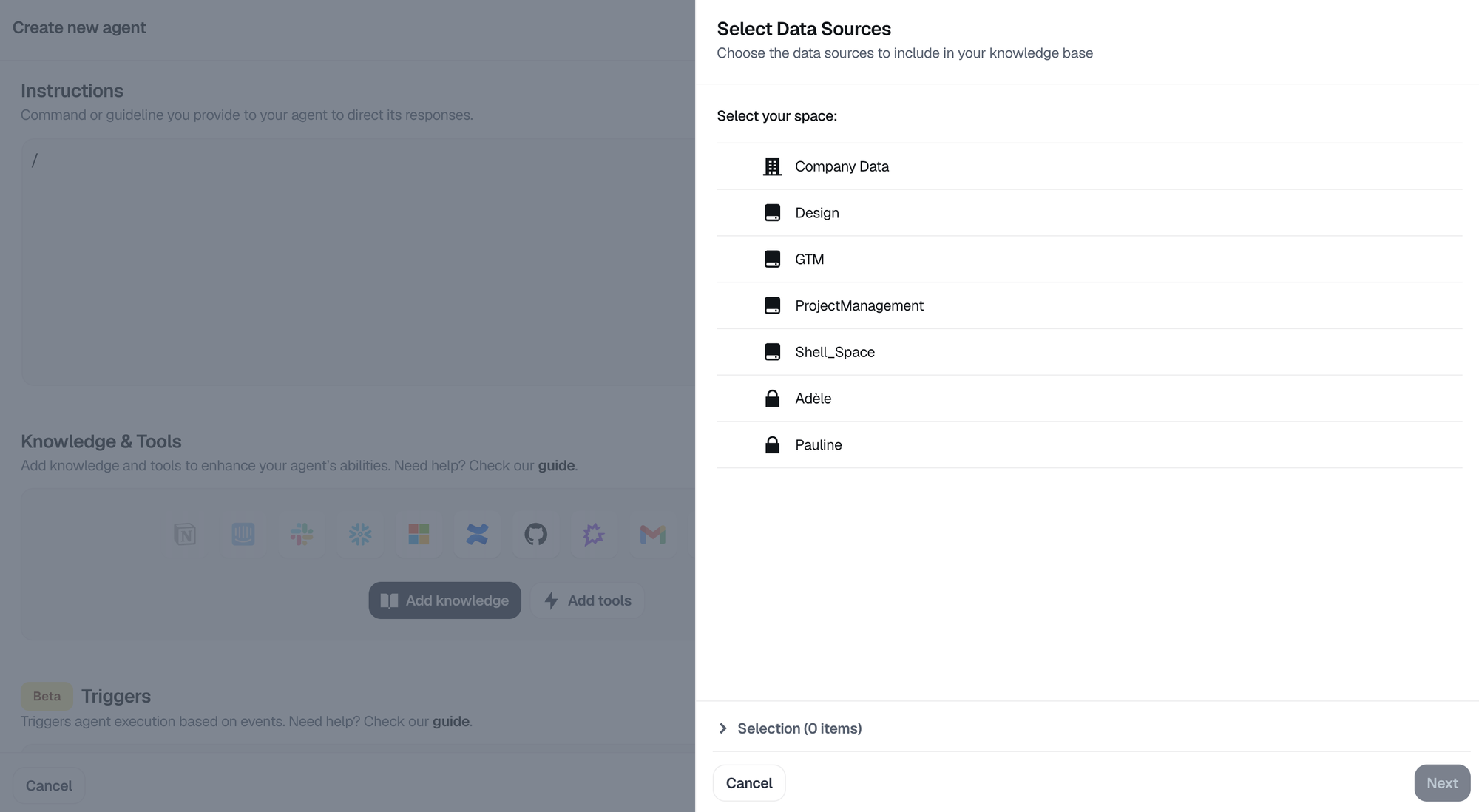
Task: Click the GitHub icon in Knowledge & Tools
Action: click(535, 534)
